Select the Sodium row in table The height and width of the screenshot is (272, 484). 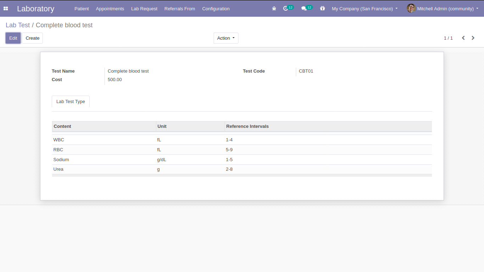61,160
